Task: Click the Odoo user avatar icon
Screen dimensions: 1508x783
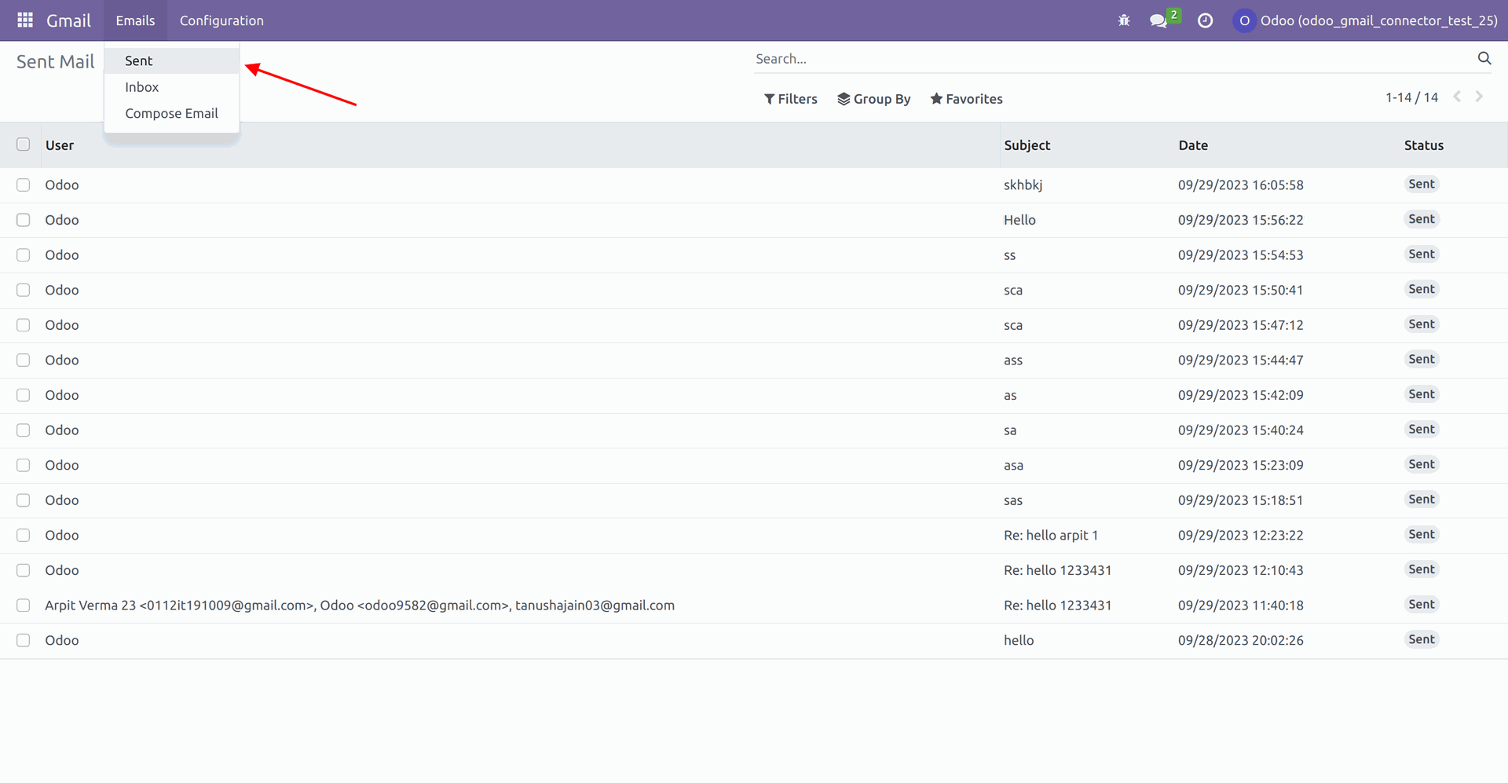Action: pos(1244,20)
